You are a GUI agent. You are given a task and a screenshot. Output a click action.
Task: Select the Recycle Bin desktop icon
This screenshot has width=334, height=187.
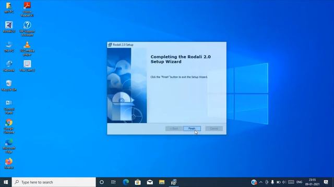coord(9,85)
